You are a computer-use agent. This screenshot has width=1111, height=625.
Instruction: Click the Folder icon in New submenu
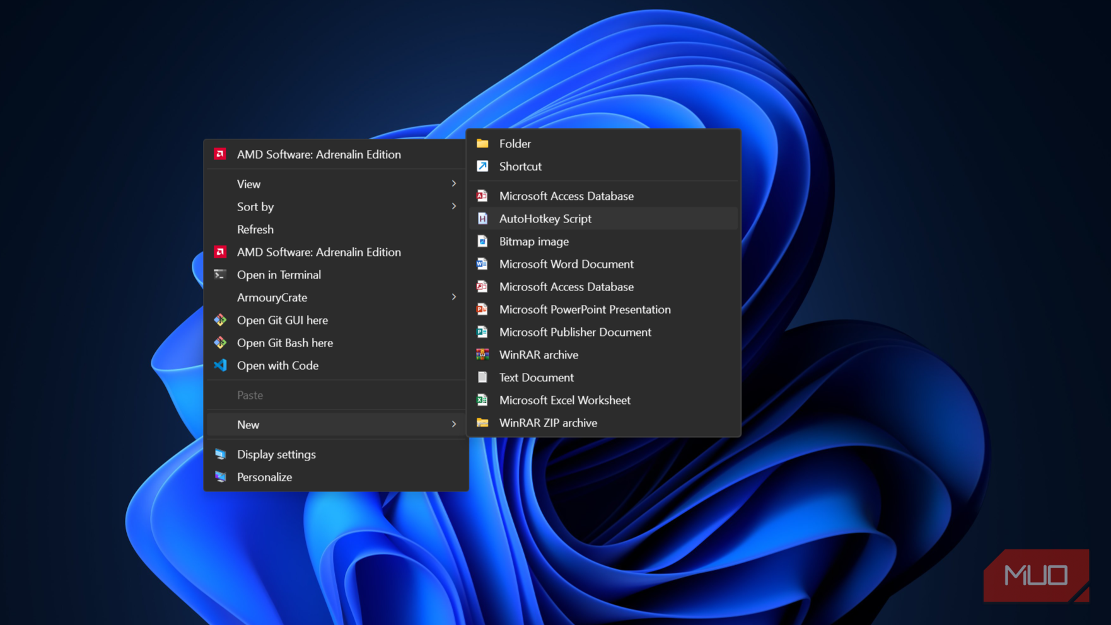coord(482,144)
